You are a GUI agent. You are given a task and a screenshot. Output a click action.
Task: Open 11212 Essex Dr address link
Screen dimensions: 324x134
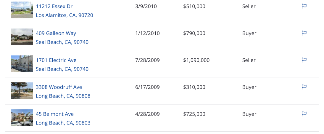(x=54, y=6)
